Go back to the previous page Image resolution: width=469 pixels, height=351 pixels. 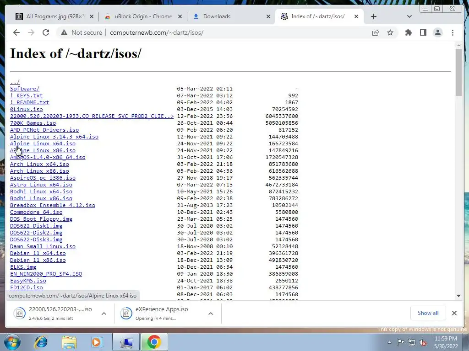point(16,32)
